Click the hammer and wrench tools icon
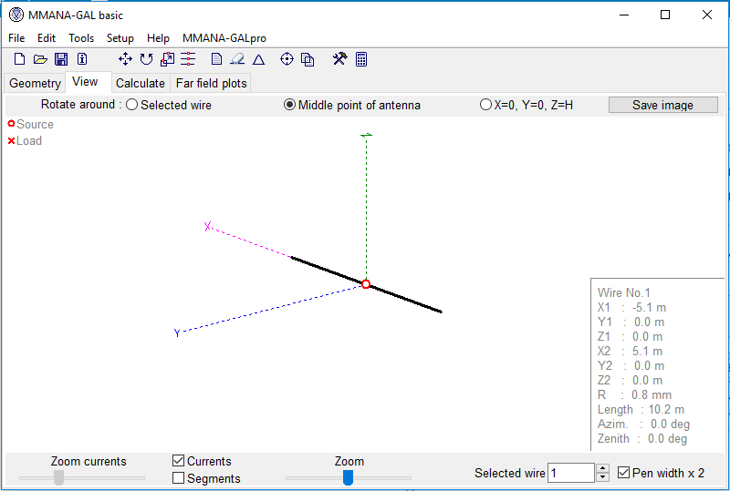Screen dimensions: 730x491 pos(339,59)
